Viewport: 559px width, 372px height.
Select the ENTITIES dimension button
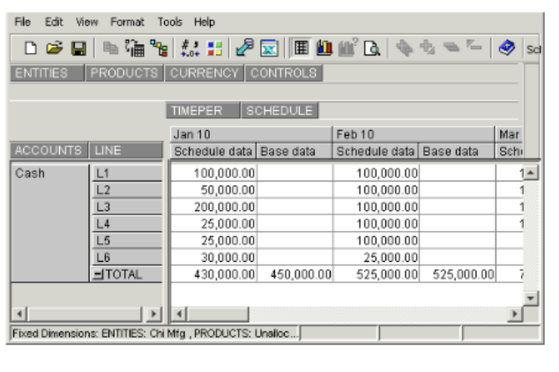pos(43,73)
